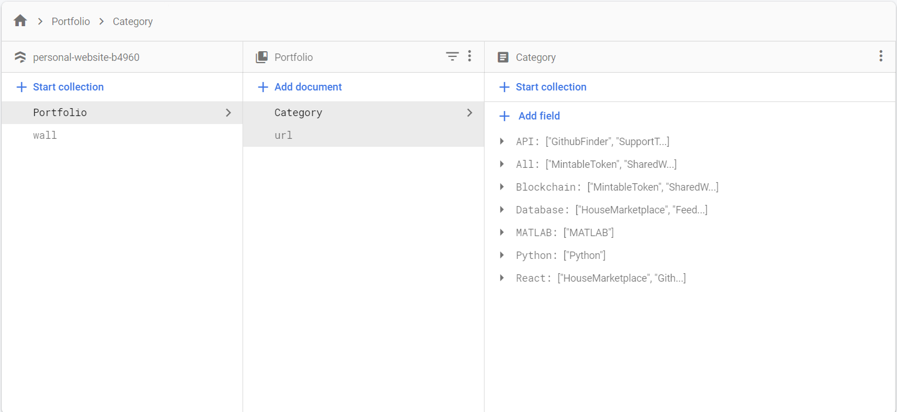Click the chevron on the Category document row
This screenshot has width=897, height=412.
click(470, 113)
